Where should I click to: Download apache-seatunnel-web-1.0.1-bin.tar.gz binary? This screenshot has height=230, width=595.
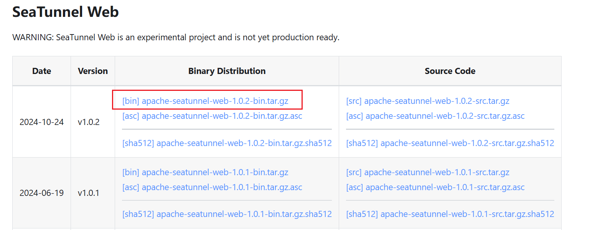(205, 172)
